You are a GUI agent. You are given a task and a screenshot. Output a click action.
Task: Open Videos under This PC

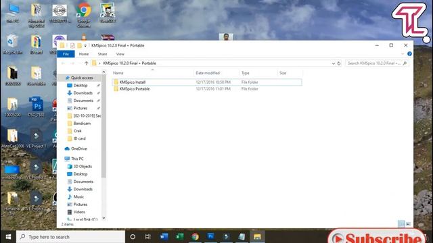pyautogui.click(x=79, y=212)
